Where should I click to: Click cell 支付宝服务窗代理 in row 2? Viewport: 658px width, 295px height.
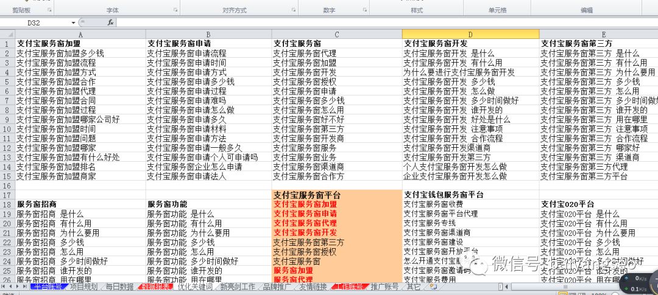coord(337,53)
